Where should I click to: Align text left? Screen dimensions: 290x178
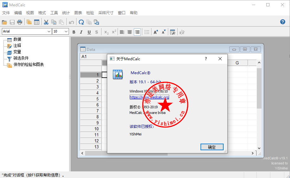point(122,32)
